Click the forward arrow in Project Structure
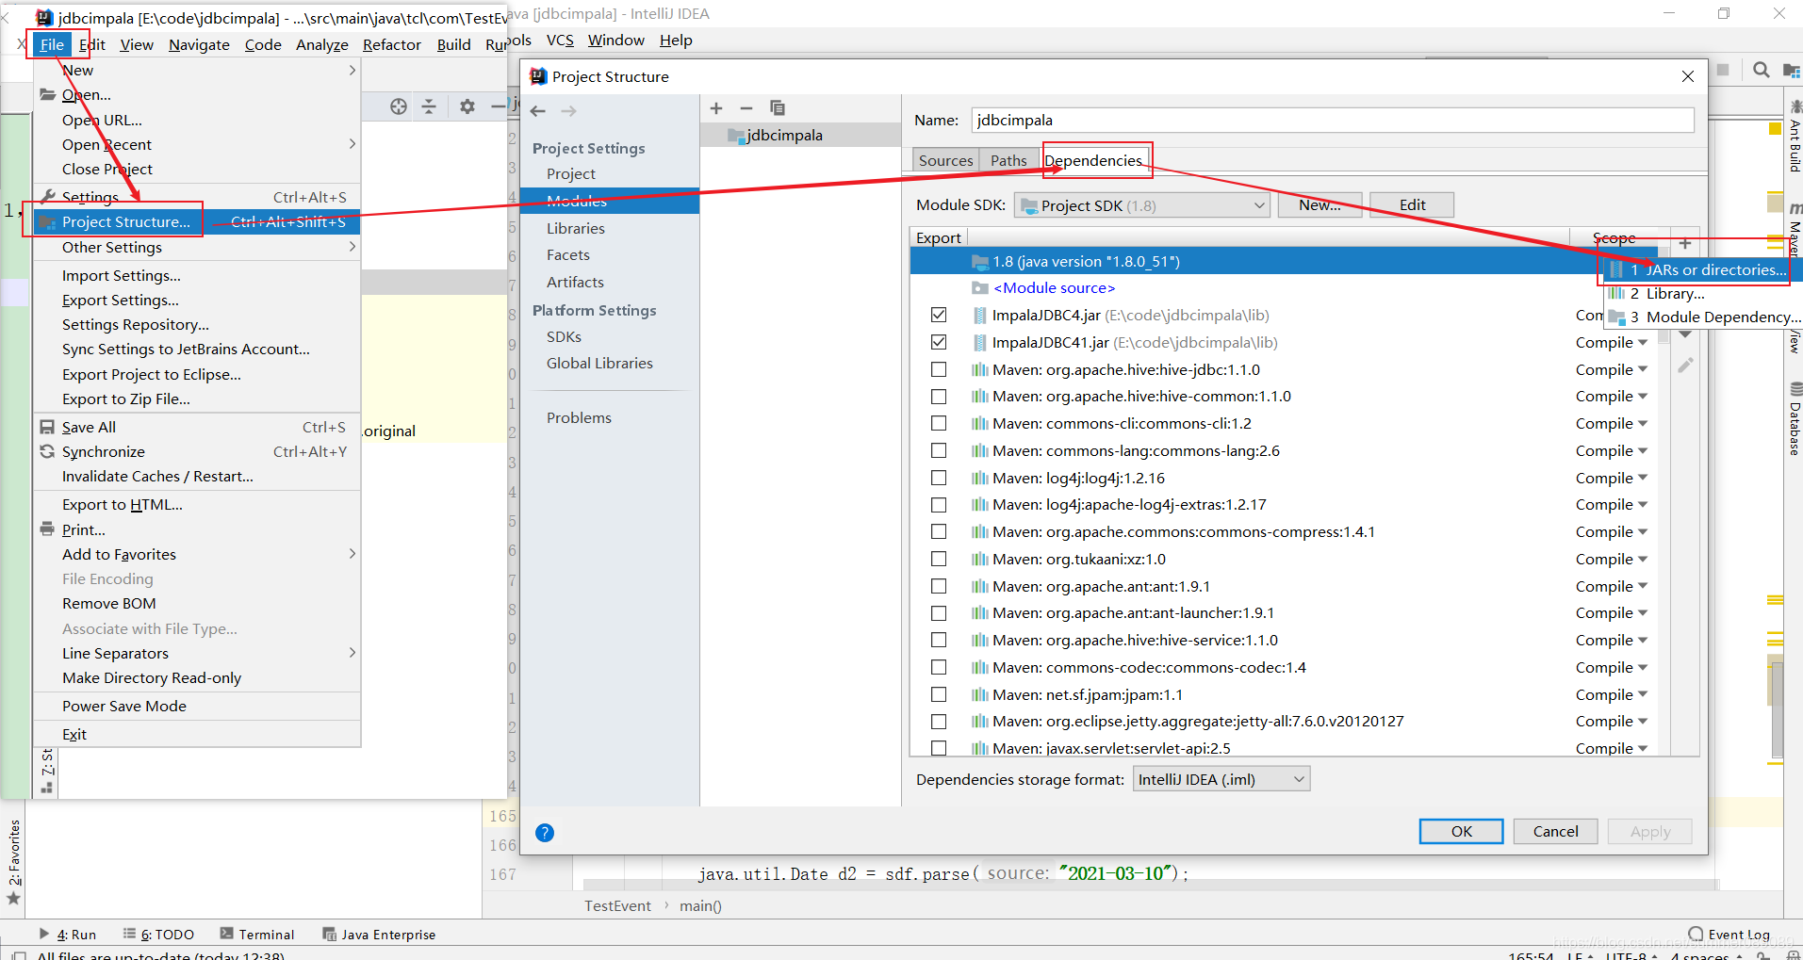 568,111
